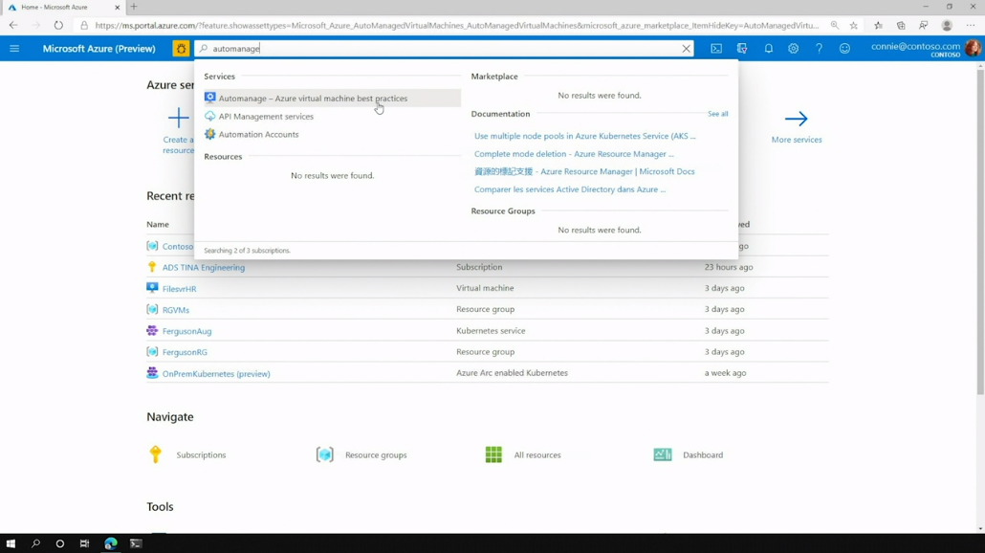Open the Directory and subscription filter icon
Image resolution: width=985 pixels, height=553 pixels.
coord(742,49)
